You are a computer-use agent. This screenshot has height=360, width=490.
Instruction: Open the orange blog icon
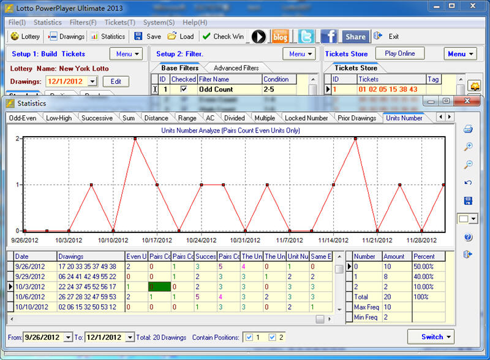point(281,37)
